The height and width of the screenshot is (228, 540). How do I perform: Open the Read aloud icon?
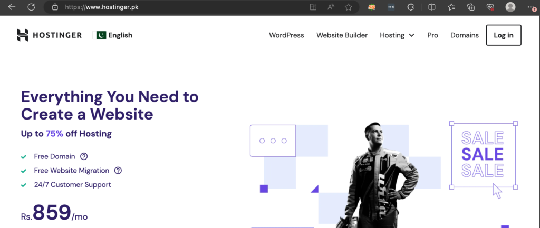coord(331,7)
